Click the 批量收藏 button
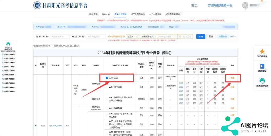Screen dimensions: 271x136 [x=223, y=36]
